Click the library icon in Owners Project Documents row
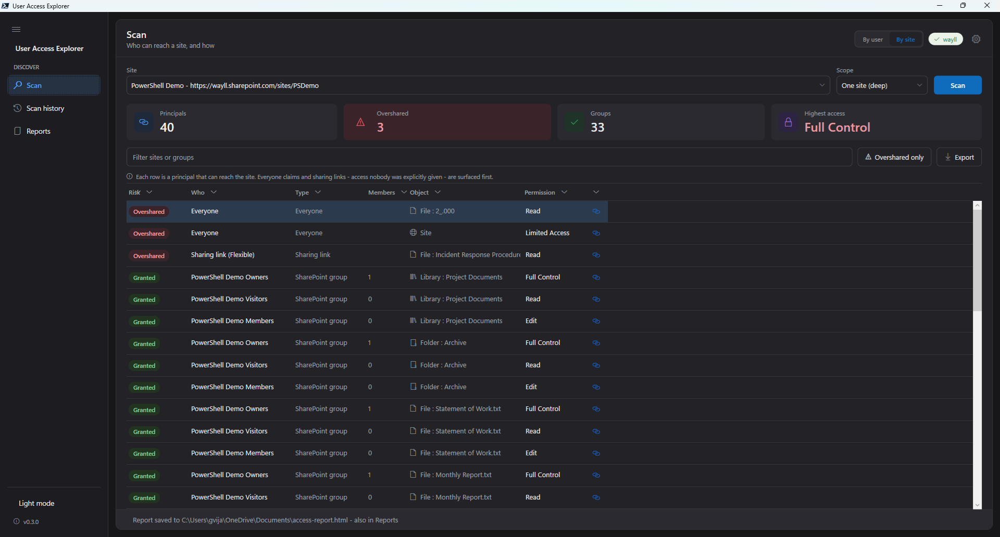The image size is (1000, 537). coord(413,277)
